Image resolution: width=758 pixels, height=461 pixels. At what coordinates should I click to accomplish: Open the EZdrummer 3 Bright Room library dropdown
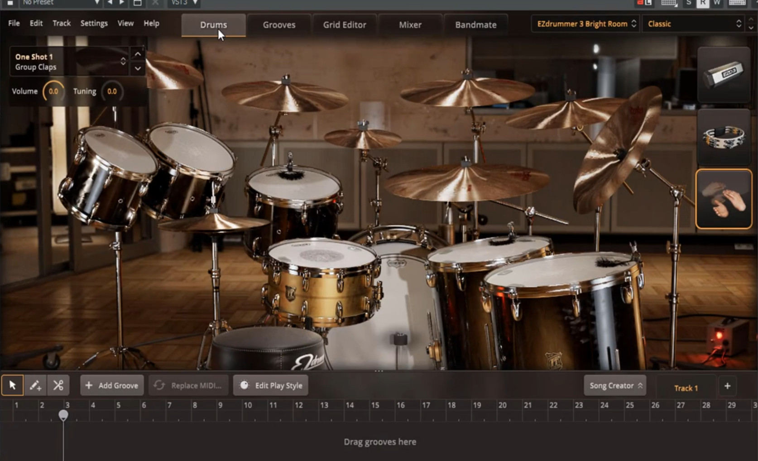(x=585, y=24)
